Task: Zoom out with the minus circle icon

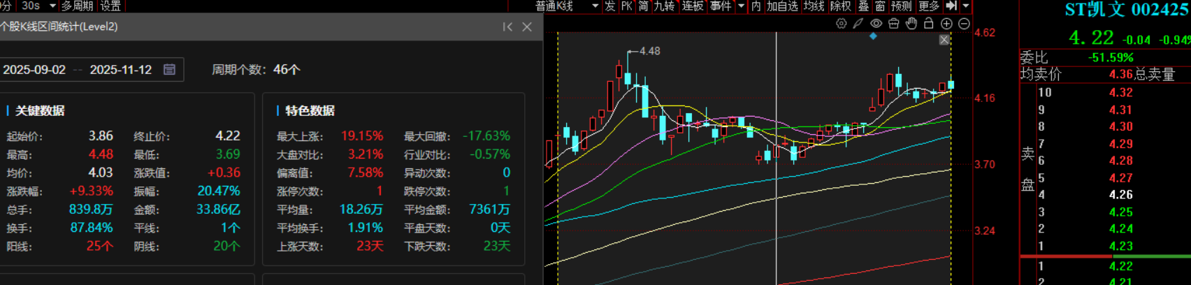Action: point(964,24)
